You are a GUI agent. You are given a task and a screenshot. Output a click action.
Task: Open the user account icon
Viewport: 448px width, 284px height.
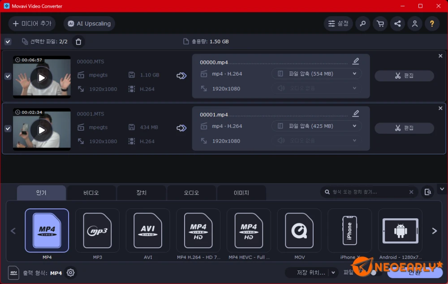coord(415,23)
